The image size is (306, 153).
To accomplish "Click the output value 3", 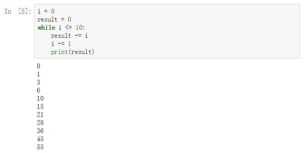I will (x=38, y=82).
